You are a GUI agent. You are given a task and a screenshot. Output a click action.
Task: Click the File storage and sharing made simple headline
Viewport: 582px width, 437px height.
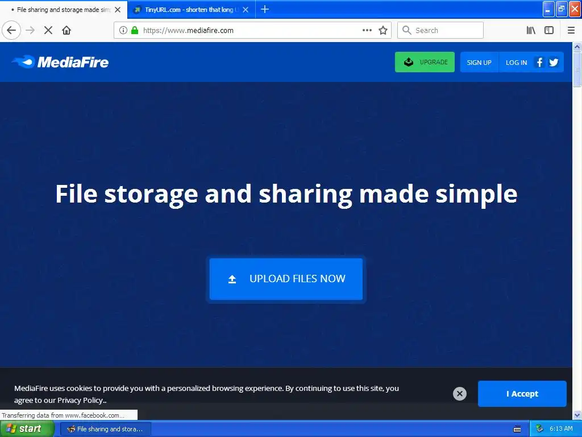(286, 194)
